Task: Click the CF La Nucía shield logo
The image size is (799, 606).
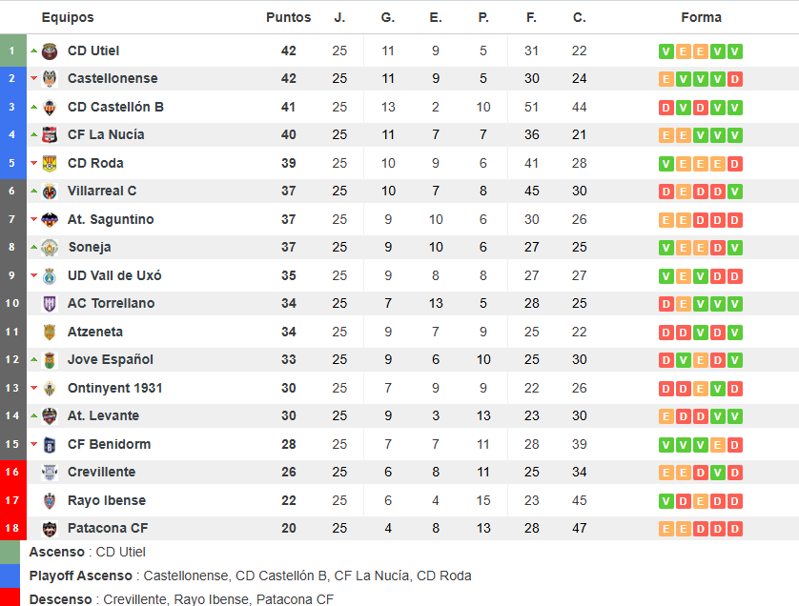Action: (50, 135)
